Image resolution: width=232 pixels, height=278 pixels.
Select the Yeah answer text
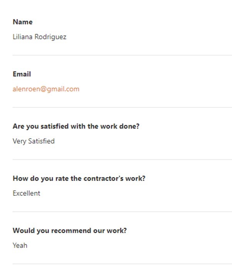pyautogui.click(x=20, y=246)
